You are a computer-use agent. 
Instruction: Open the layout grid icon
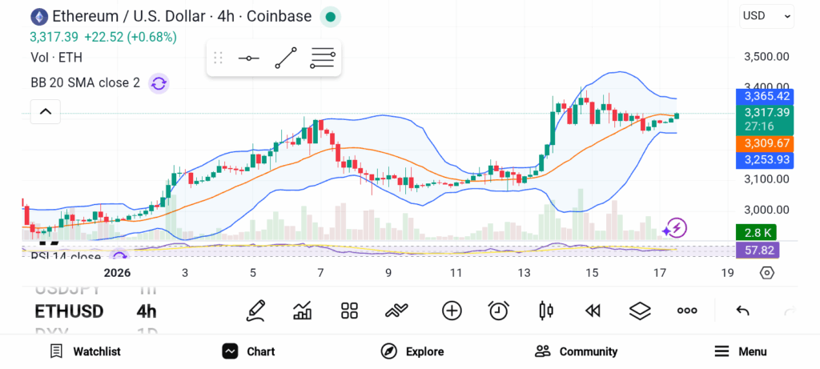point(349,311)
